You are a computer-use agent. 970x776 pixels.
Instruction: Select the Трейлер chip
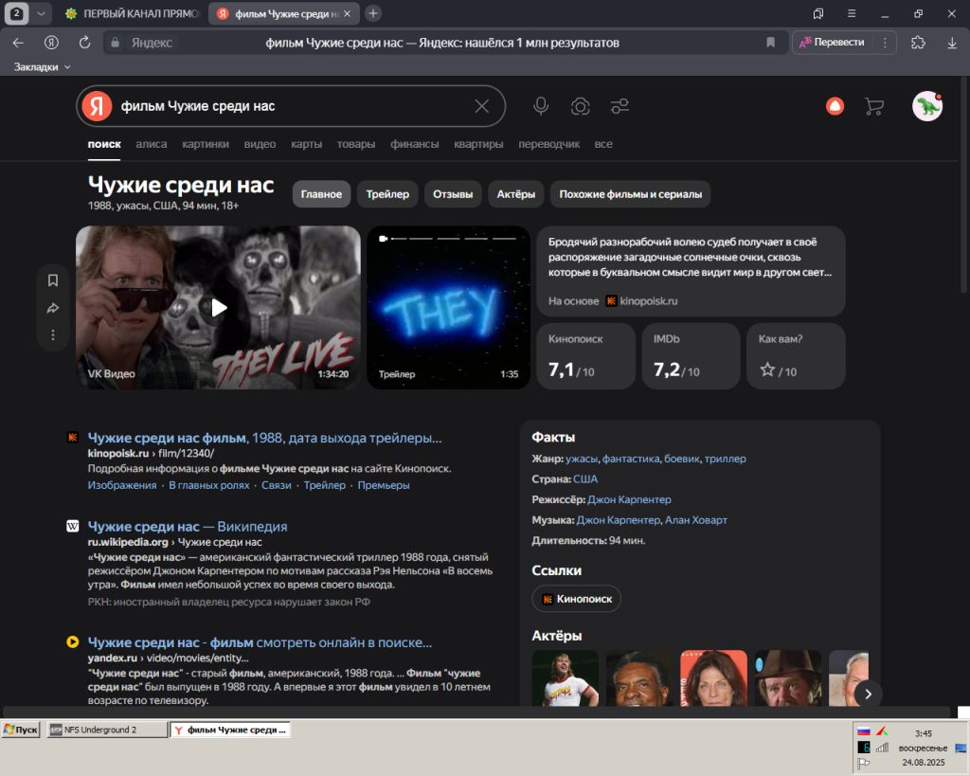click(x=387, y=194)
